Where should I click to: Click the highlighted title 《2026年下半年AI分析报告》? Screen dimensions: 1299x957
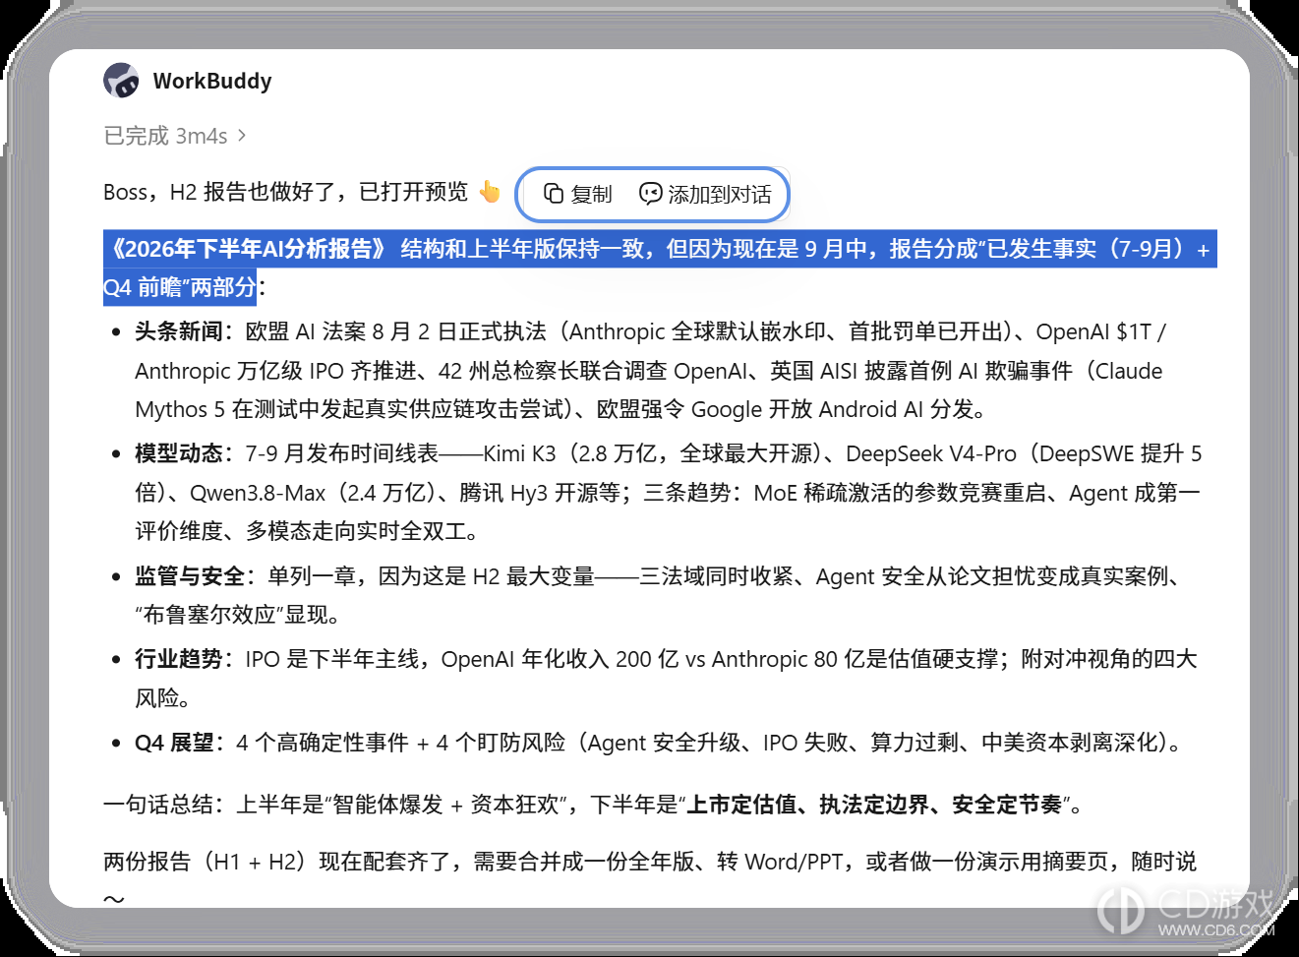click(x=248, y=249)
